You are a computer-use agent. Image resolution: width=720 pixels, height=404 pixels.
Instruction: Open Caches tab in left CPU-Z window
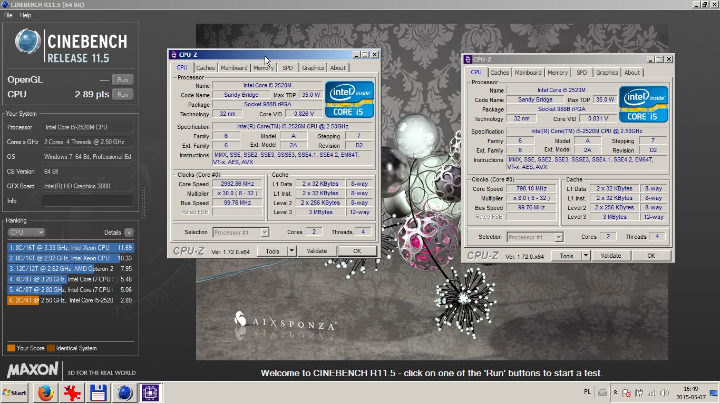point(206,68)
